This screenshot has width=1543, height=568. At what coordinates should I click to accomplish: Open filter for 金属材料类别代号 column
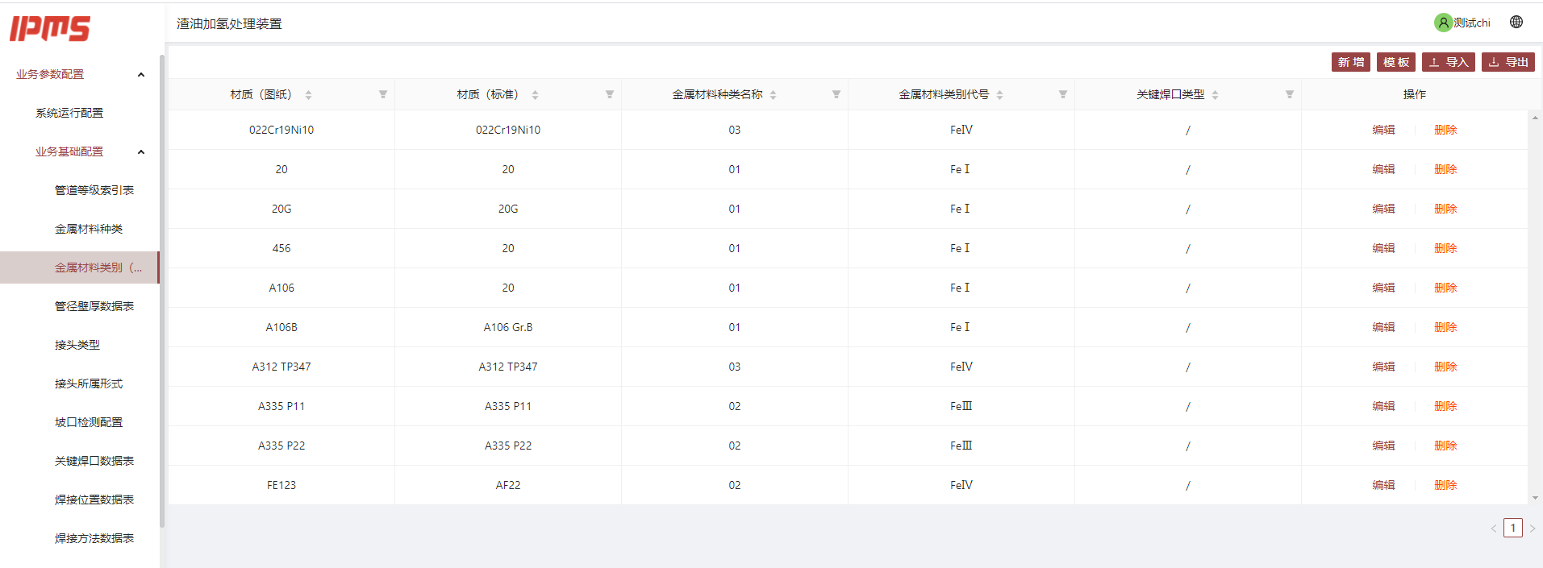(1063, 94)
